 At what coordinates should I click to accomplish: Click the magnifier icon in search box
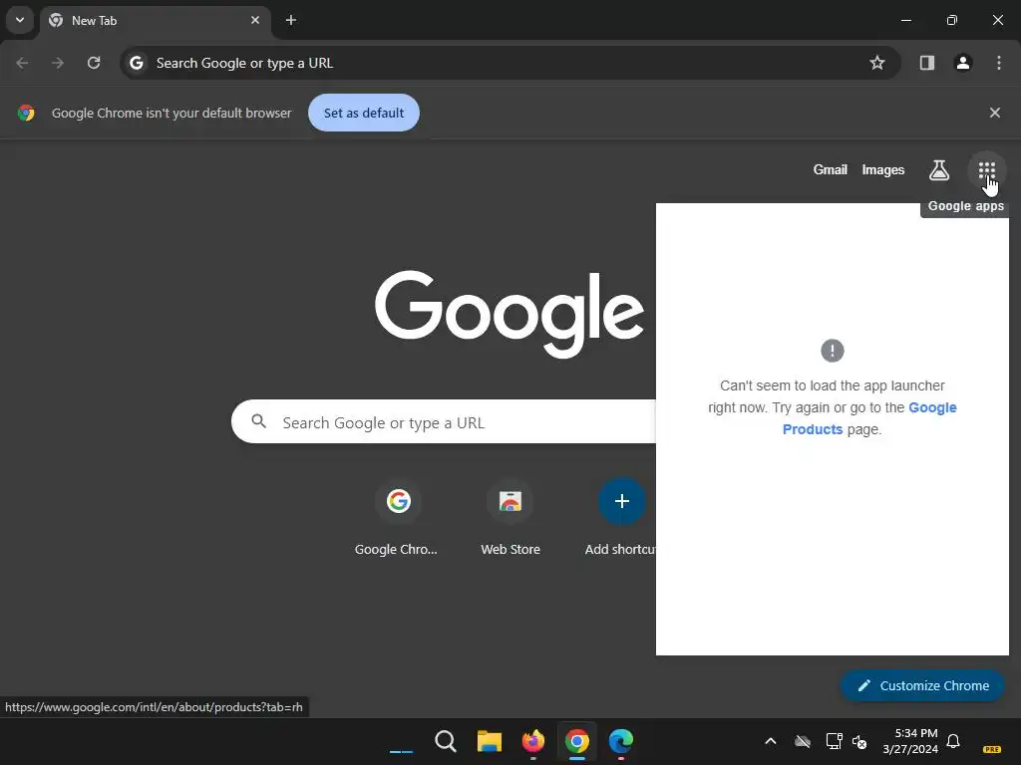[259, 421]
